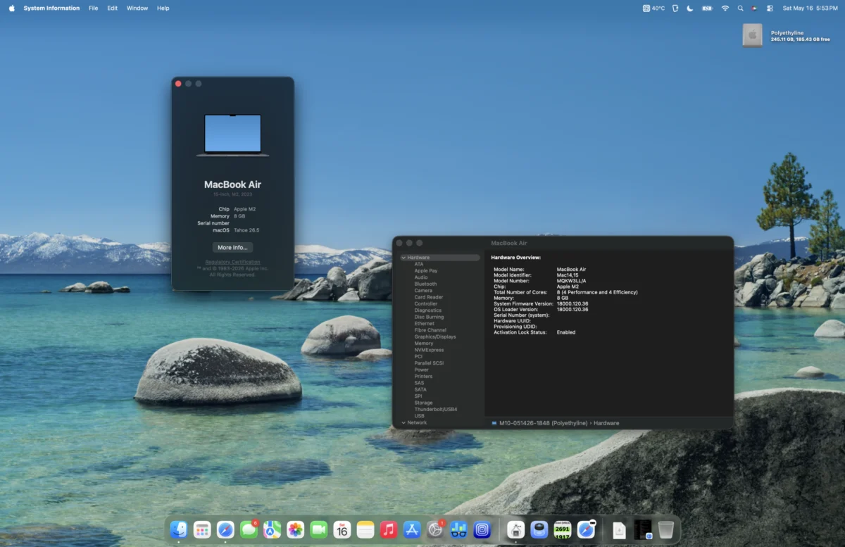
Task: Select USB in the sidebar
Action: point(420,416)
